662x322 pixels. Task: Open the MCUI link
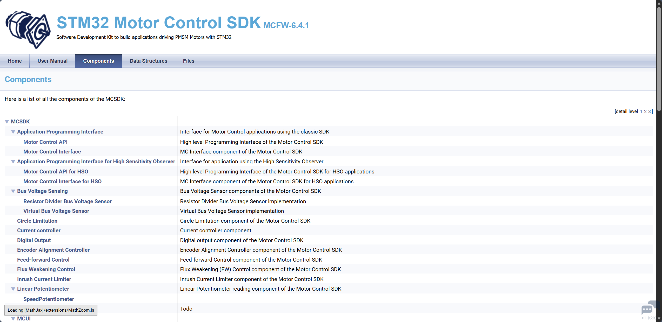(24, 319)
